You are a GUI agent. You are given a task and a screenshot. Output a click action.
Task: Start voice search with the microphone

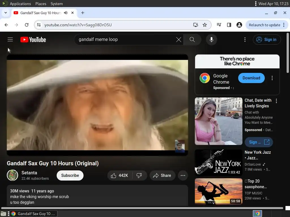click(211, 40)
